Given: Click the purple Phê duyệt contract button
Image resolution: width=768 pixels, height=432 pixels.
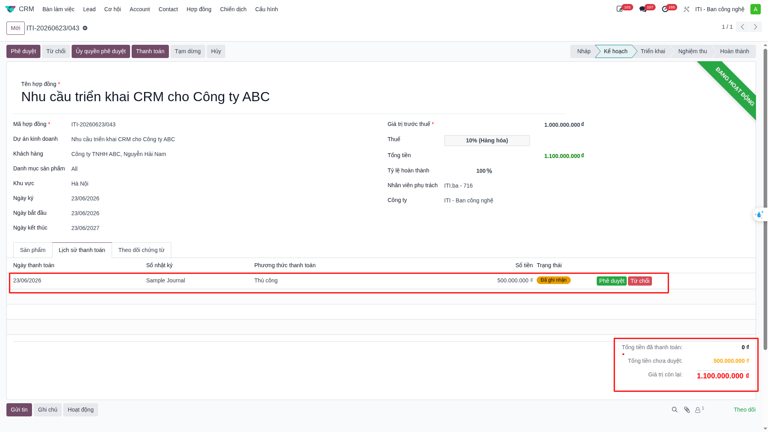Looking at the screenshot, I should (x=23, y=51).
